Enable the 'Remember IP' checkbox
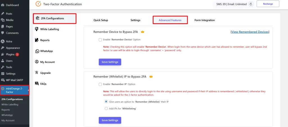 pos(100,84)
